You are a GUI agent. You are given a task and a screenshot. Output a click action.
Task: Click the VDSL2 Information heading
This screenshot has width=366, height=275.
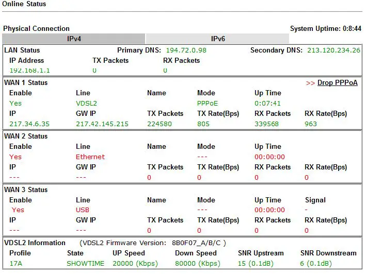(x=35, y=243)
